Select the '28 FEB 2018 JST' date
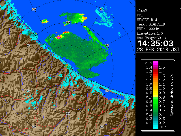181x136 pixels. coord(158,50)
